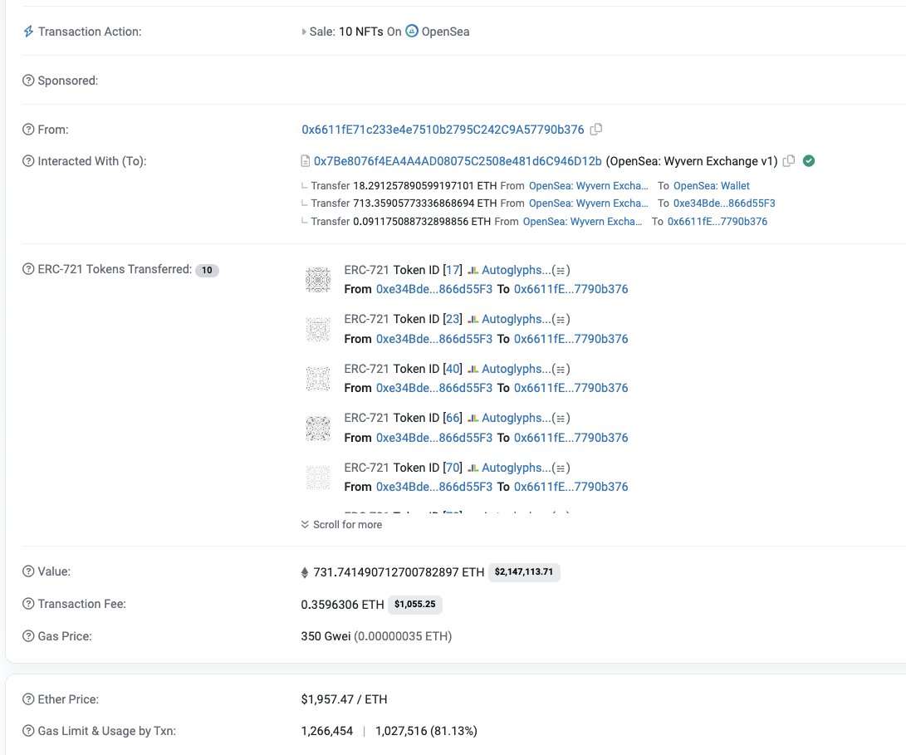Select gas usage 1,027,516 (81.13%) text
The width and height of the screenshot is (906, 755).
point(426,731)
